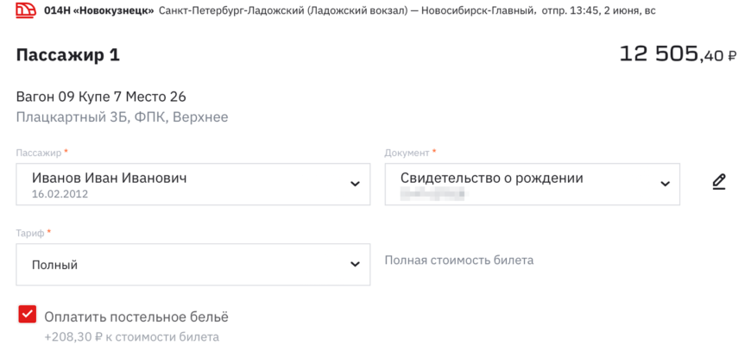Image resolution: width=751 pixels, height=345 pixels.
Task: Click the label Оплатить постельное бельё
Action: (x=136, y=317)
